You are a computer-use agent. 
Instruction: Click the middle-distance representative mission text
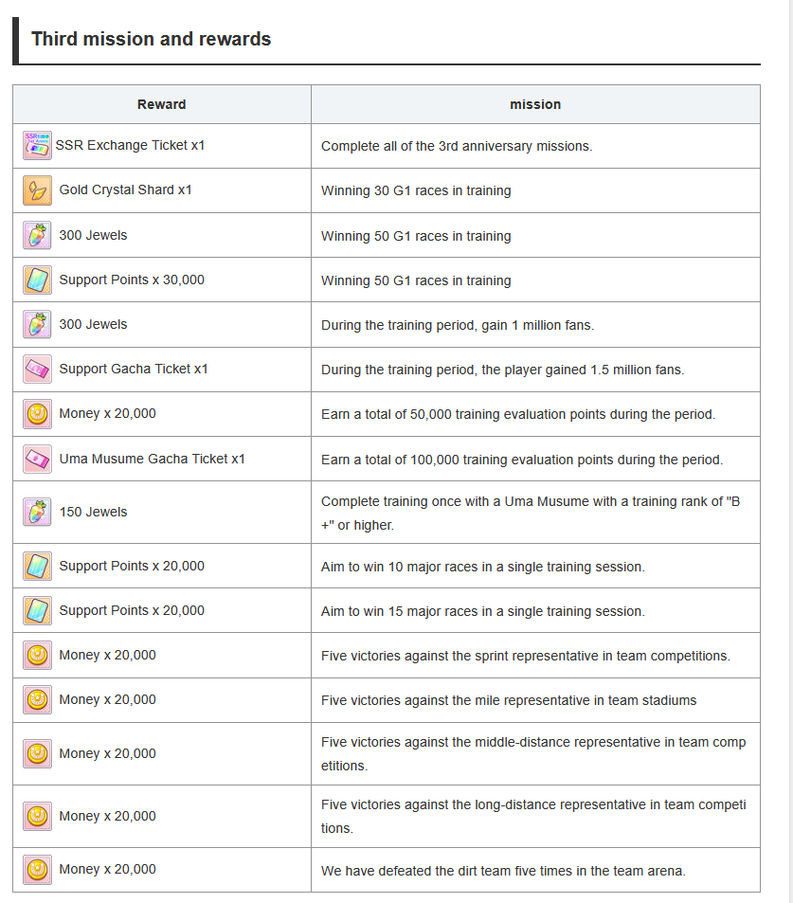point(533,754)
